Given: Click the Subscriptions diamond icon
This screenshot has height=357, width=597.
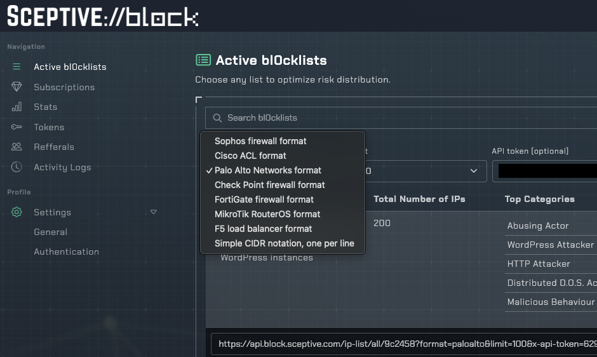Looking at the screenshot, I should [x=17, y=87].
